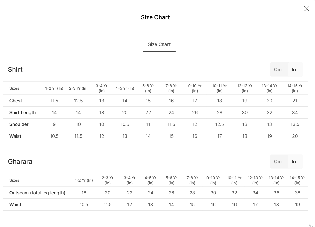This screenshot has height=227, width=315.
Task: Select the Shirt Length row label
Action: click(x=23, y=113)
